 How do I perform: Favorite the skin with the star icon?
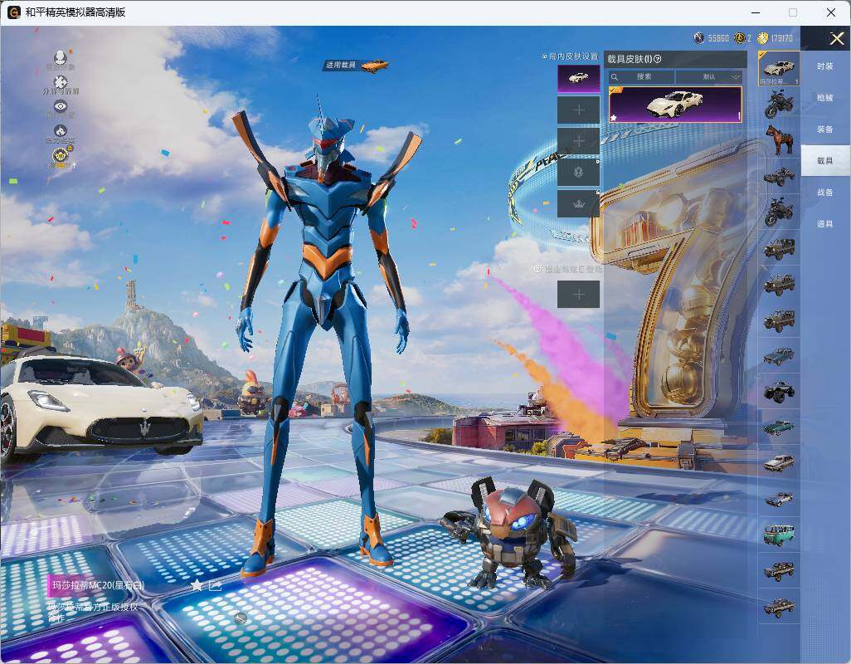pyautogui.click(x=197, y=584)
